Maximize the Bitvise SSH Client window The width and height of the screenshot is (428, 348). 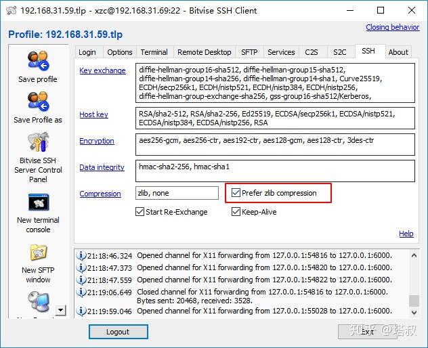(381, 11)
